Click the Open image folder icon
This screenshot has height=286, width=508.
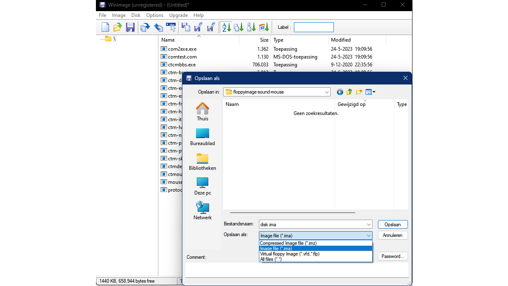coord(118,27)
